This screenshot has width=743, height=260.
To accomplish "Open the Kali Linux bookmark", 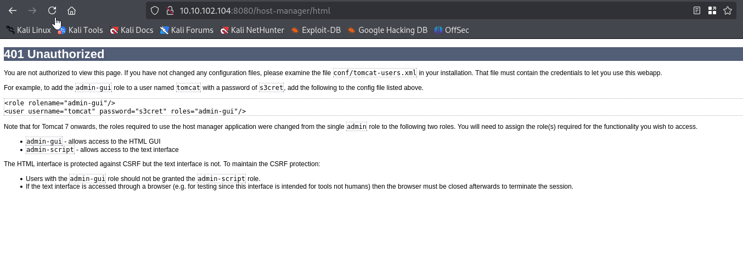I will (x=29, y=30).
